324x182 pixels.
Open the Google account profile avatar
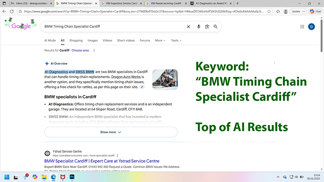[x=311, y=27]
